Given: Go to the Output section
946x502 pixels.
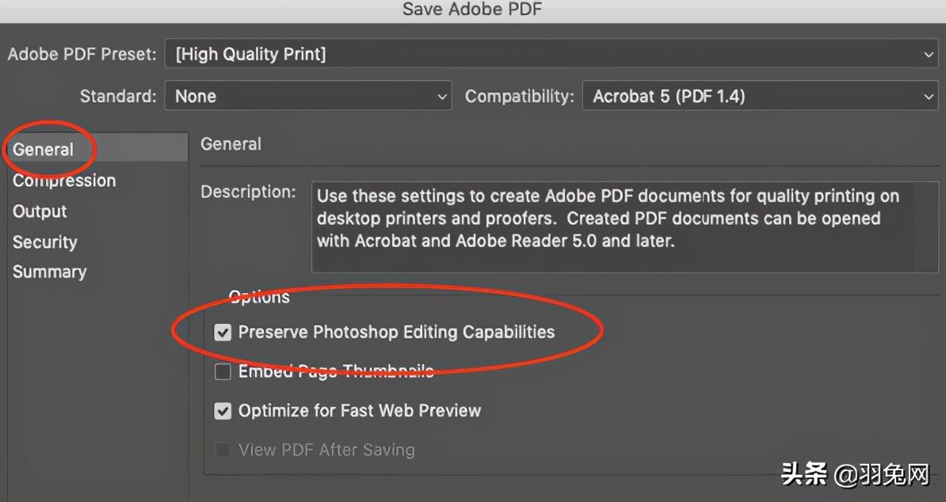Looking at the screenshot, I should [x=40, y=211].
